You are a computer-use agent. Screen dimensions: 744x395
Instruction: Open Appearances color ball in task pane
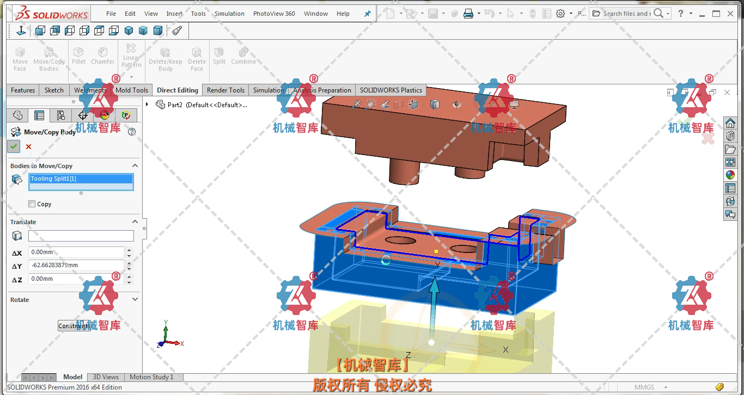tap(730, 175)
